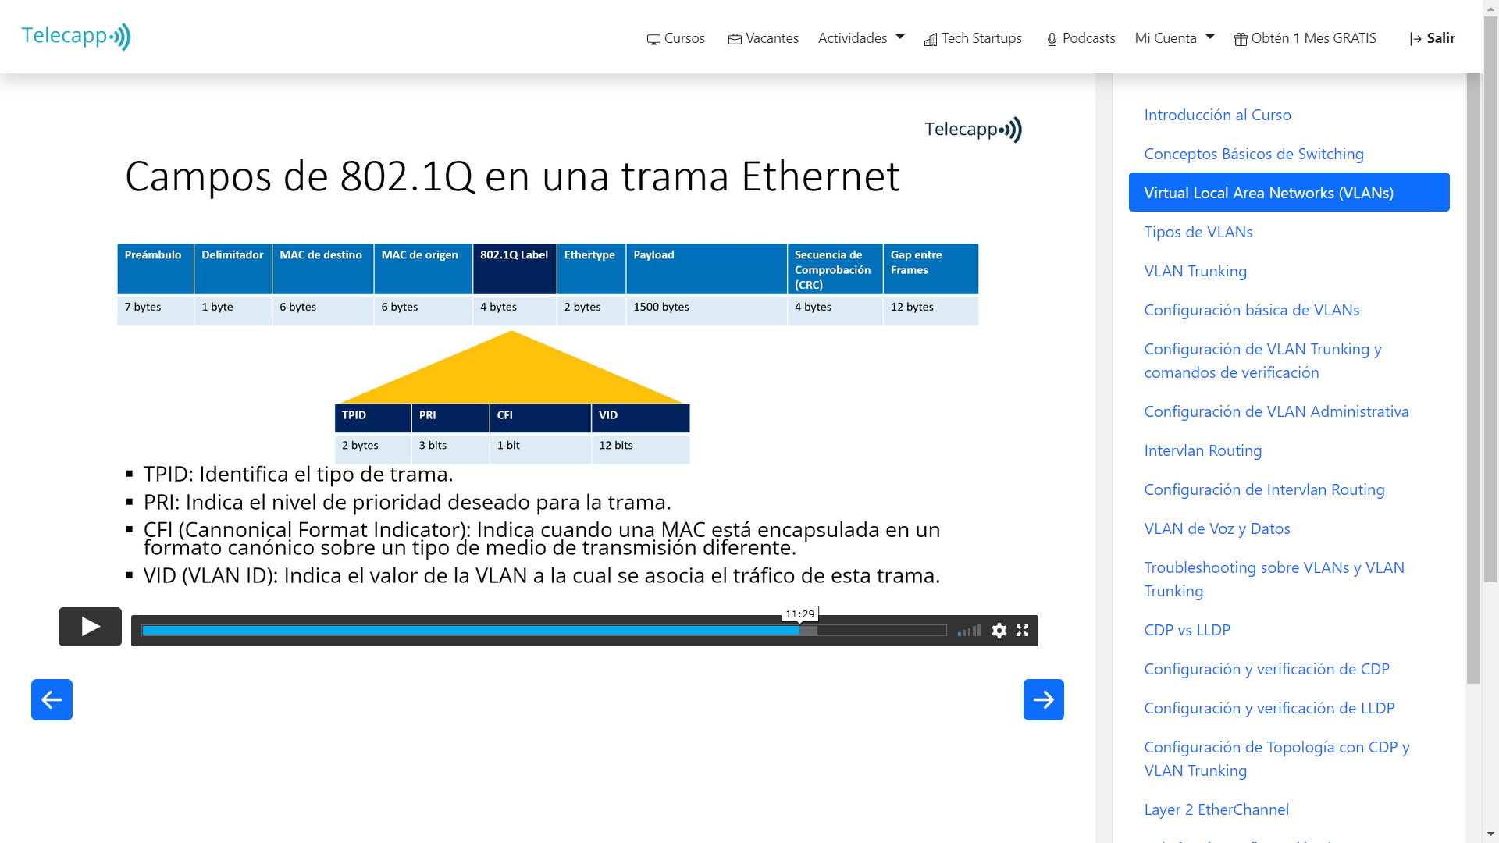
Task: Open CDP vs LLDP lesson
Action: pyautogui.click(x=1187, y=630)
